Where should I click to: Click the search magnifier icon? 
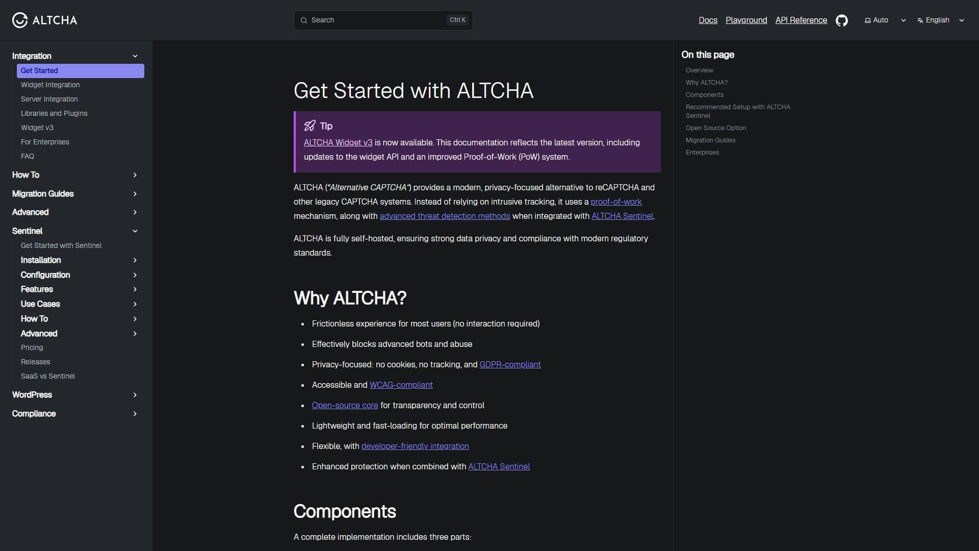304,20
